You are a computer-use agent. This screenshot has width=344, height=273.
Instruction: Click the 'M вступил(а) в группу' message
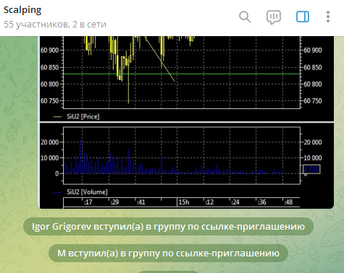pos(168,253)
